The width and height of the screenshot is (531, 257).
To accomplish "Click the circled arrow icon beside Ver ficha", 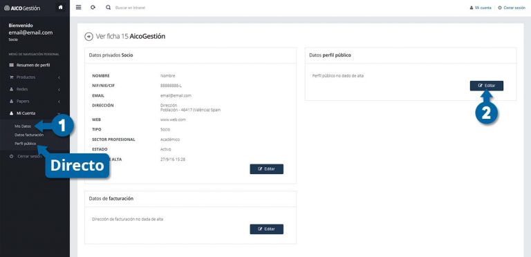I will click(88, 37).
